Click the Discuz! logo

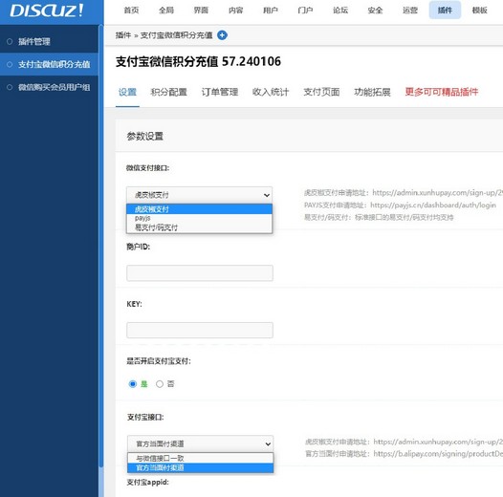47,11
